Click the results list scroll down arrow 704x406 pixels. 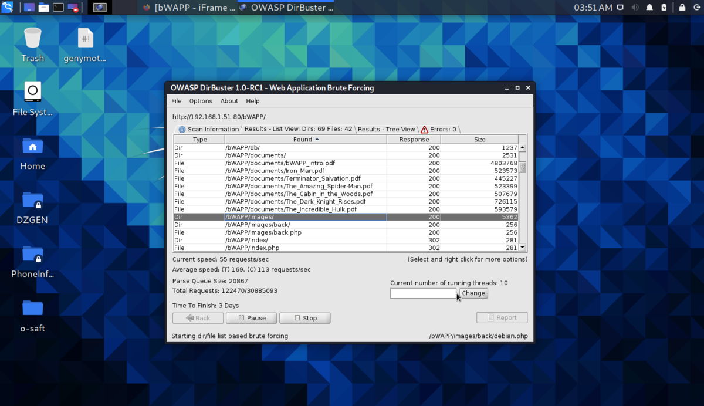pos(523,248)
